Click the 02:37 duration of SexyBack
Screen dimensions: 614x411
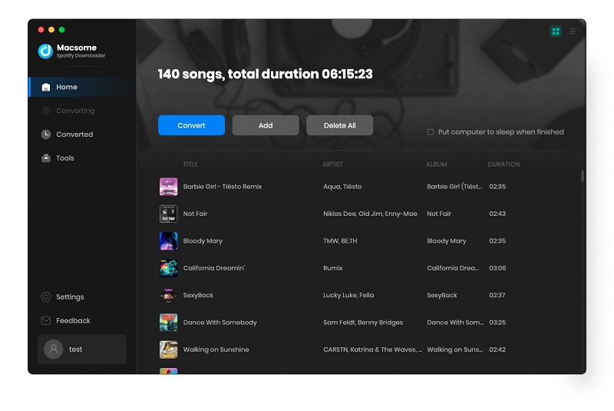[497, 296]
